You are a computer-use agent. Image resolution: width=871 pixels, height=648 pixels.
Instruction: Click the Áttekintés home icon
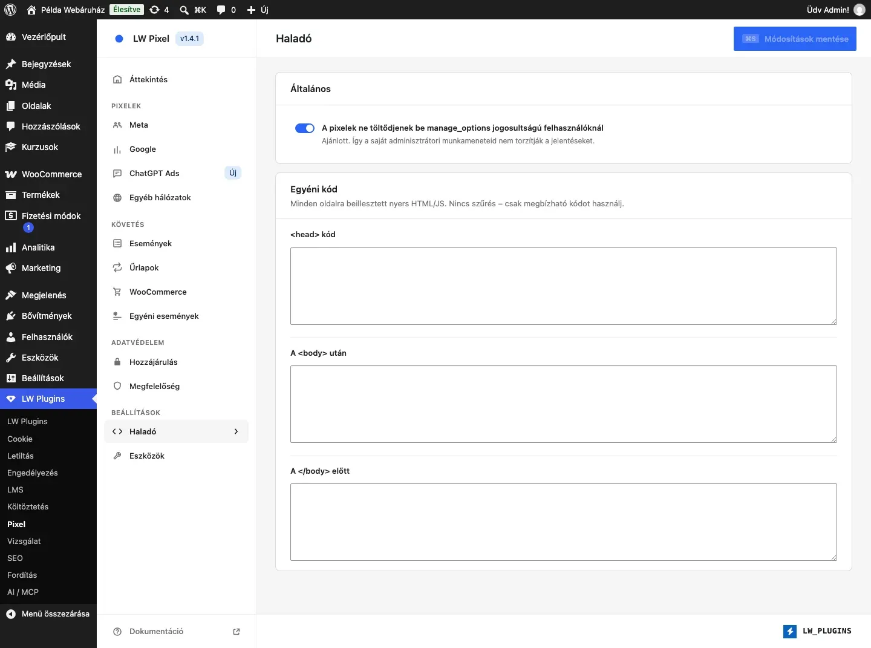(117, 79)
